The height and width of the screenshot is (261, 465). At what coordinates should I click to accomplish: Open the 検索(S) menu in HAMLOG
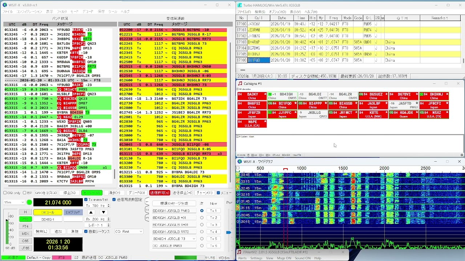[259, 12]
